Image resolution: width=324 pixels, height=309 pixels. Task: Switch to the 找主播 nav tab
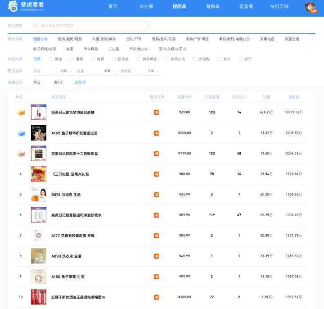tap(146, 6)
